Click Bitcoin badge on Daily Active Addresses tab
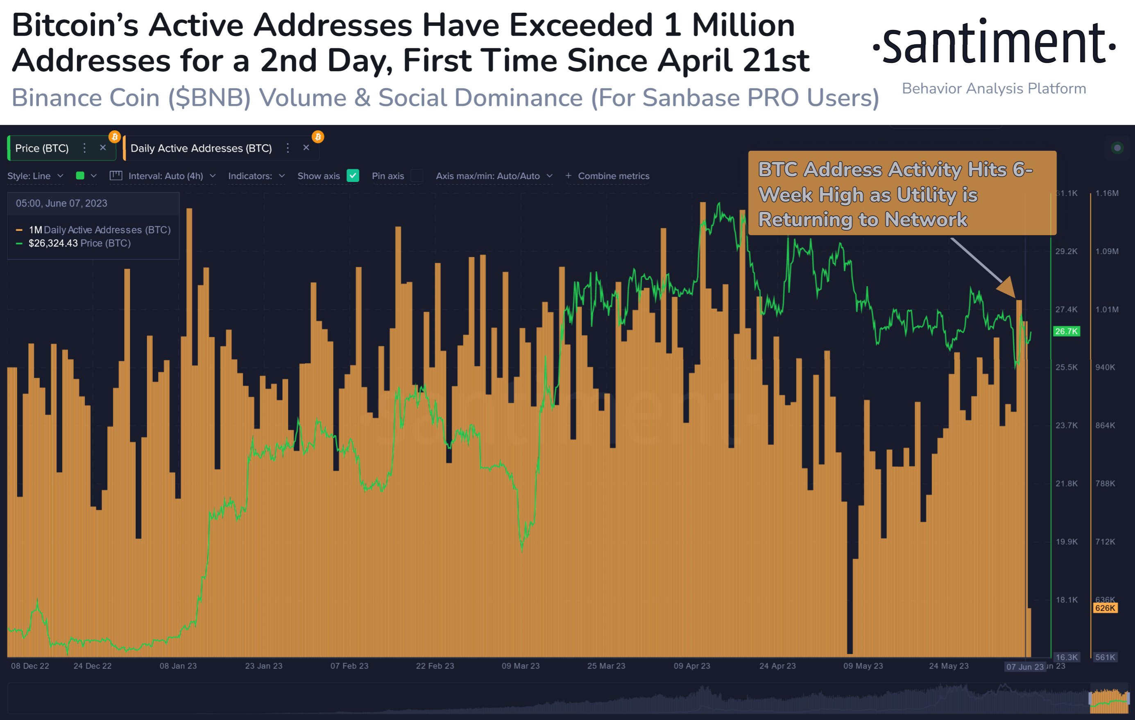The width and height of the screenshot is (1135, 720). (x=318, y=137)
